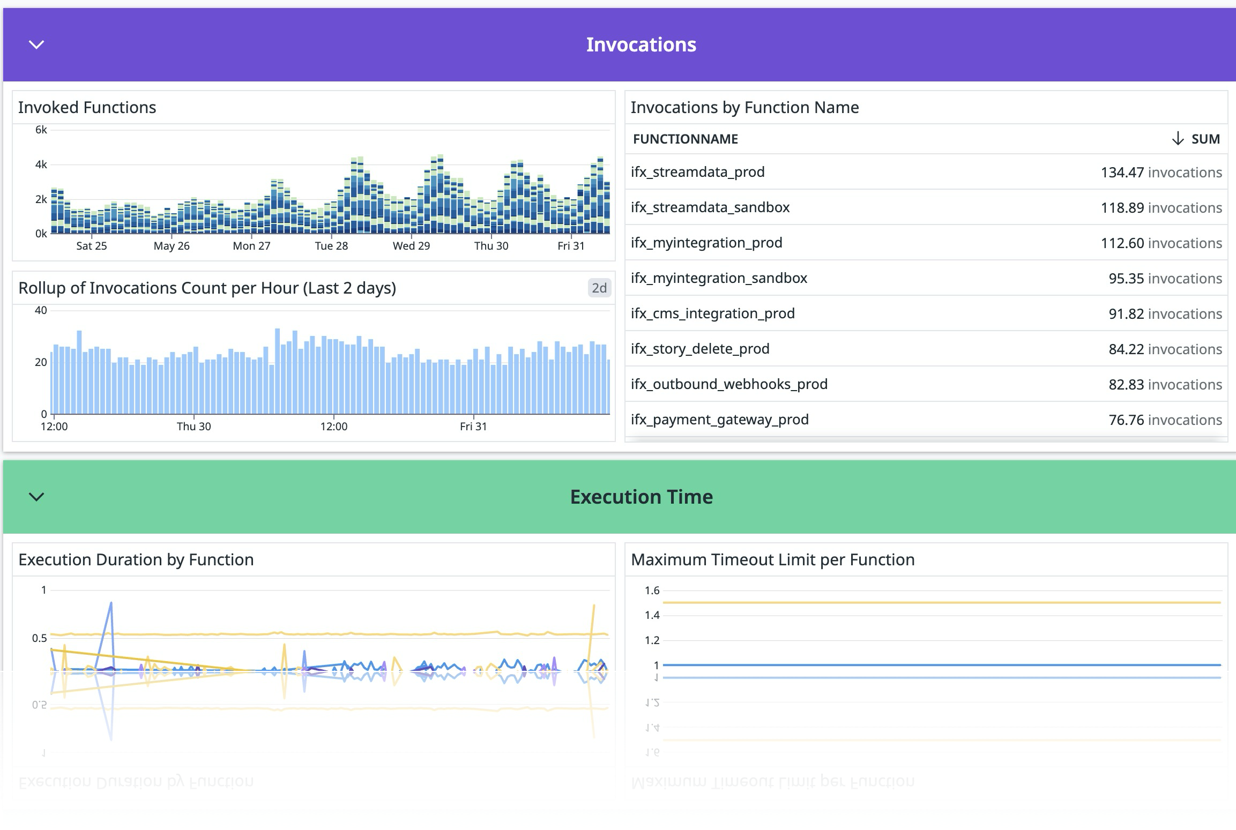Image resolution: width=1236 pixels, height=830 pixels.
Task: Click Thu 30 label in Invoked Functions chart
Action: 491,246
